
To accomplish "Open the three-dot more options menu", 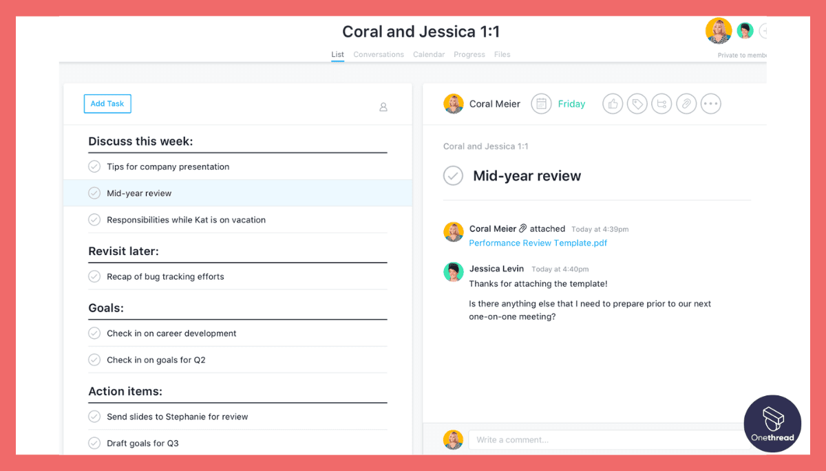I will (x=711, y=103).
